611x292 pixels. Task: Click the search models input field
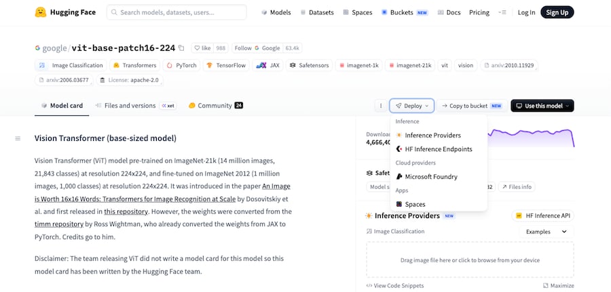[177, 12]
